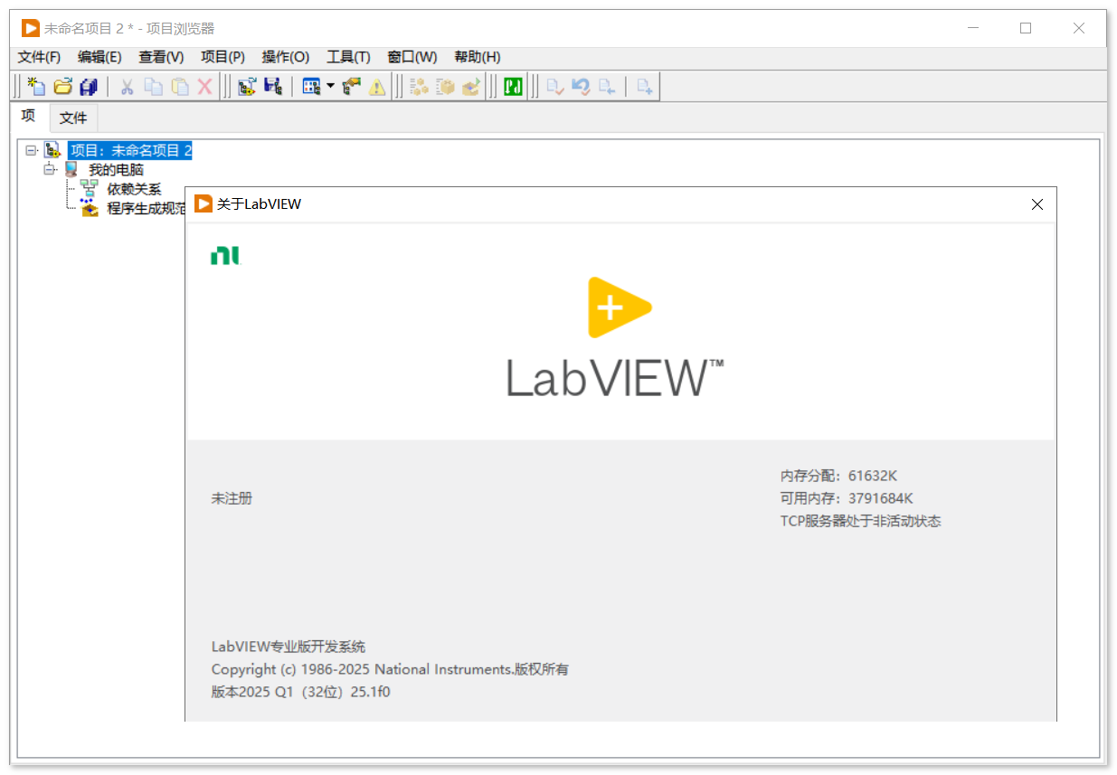Select 程序生成规范 in the project tree

(146, 209)
